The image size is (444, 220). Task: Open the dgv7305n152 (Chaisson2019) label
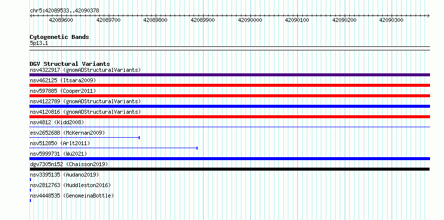click(x=69, y=164)
